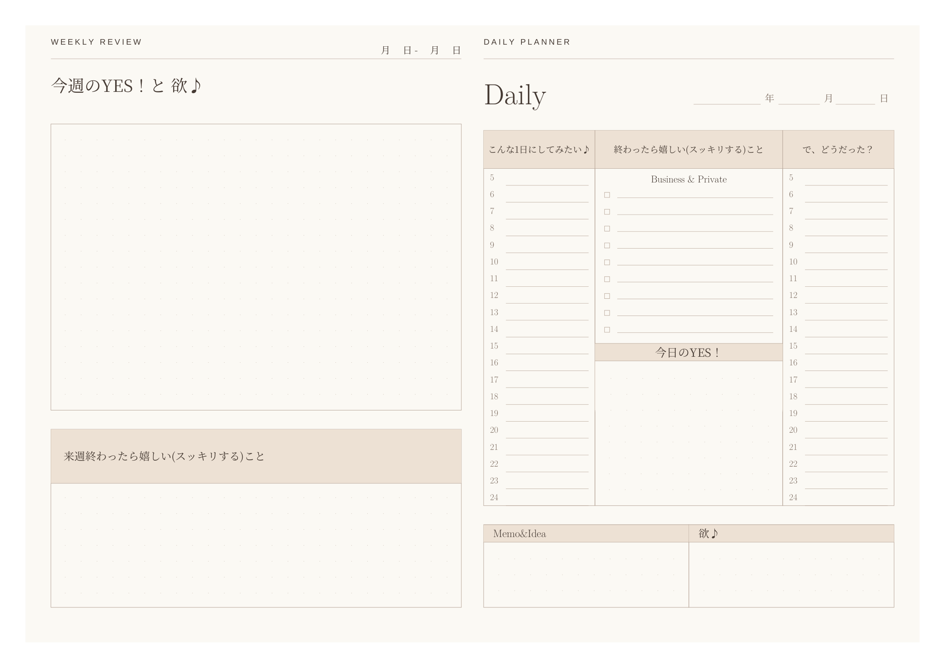Check the seventh Business & Private checkbox
This screenshot has height=668, width=945.
coord(607,296)
